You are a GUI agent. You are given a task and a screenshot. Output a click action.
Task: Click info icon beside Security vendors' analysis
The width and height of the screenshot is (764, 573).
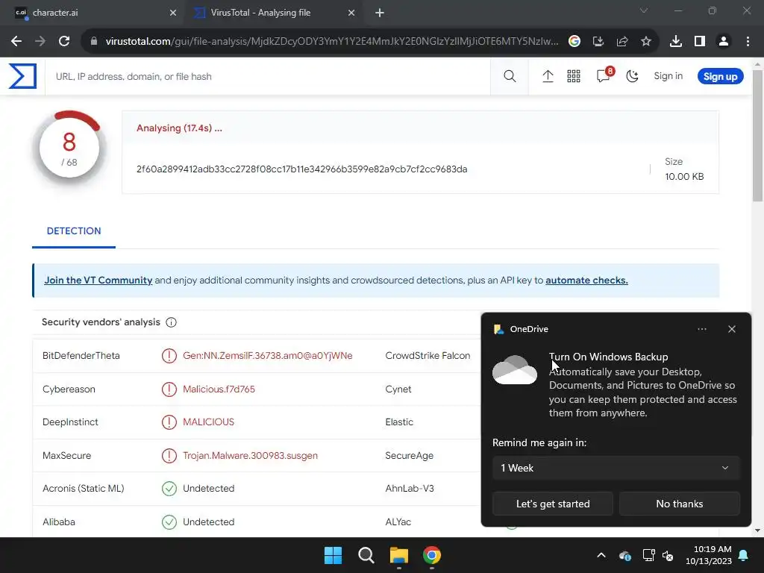[171, 322]
